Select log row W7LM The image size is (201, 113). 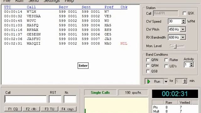[66, 12]
